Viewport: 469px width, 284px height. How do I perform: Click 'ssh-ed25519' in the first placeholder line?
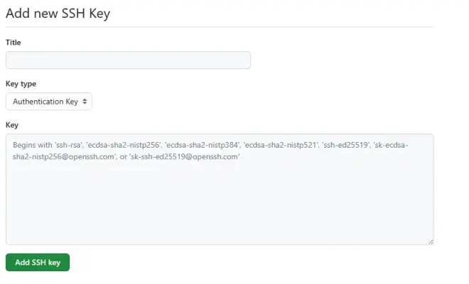tap(345, 145)
